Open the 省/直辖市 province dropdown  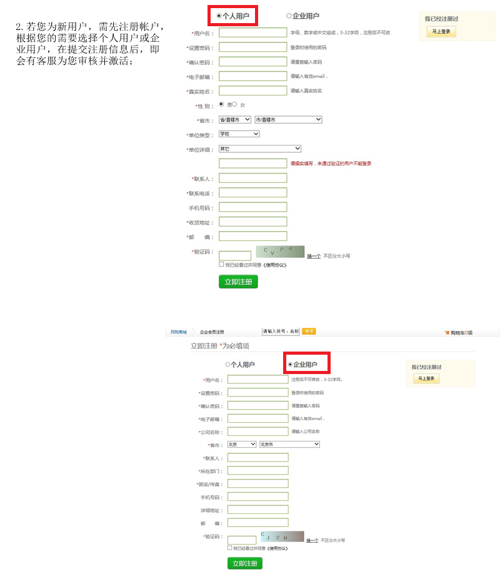point(234,119)
